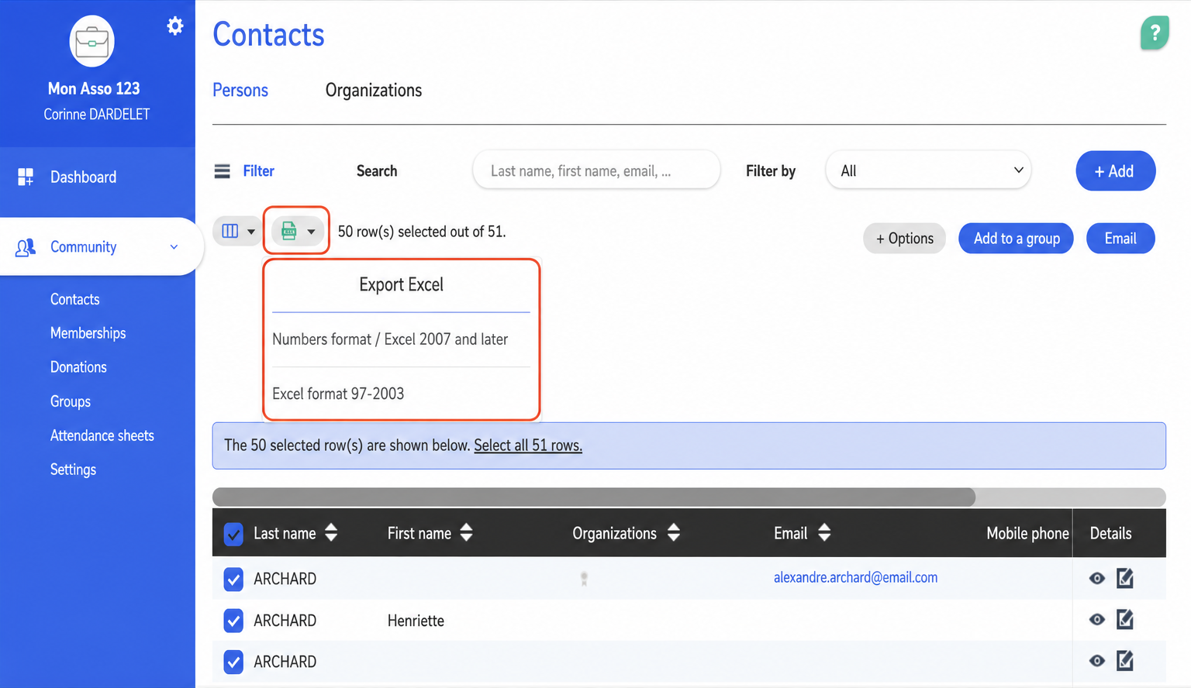This screenshot has width=1191, height=688.
Task: Click the Mon Asso 123 organization name
Action: point(94,88)
